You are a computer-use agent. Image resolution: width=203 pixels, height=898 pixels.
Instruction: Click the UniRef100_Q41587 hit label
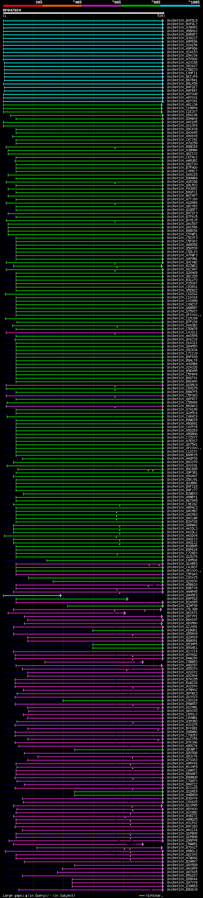click(x=182, y=224)
